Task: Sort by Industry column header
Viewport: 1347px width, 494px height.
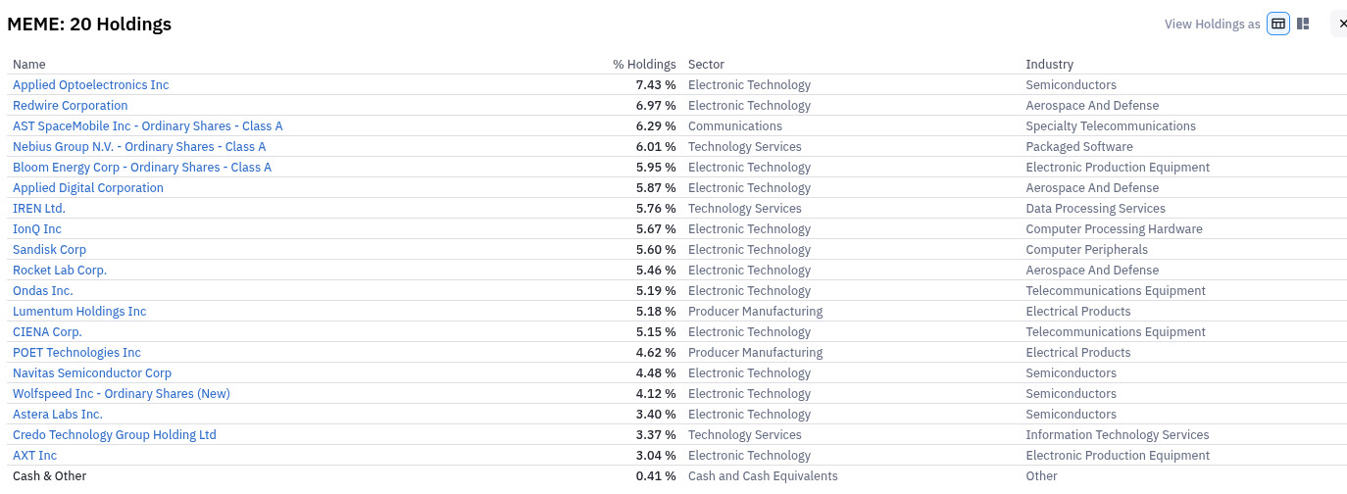Action: click(x=1049, y=65)
